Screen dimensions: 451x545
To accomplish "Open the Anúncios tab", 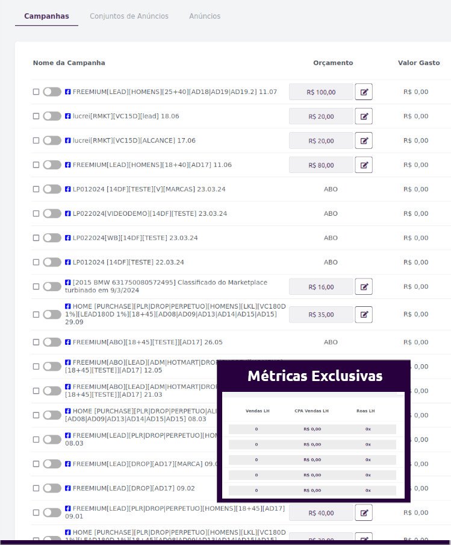I will [x=205, y=16].
